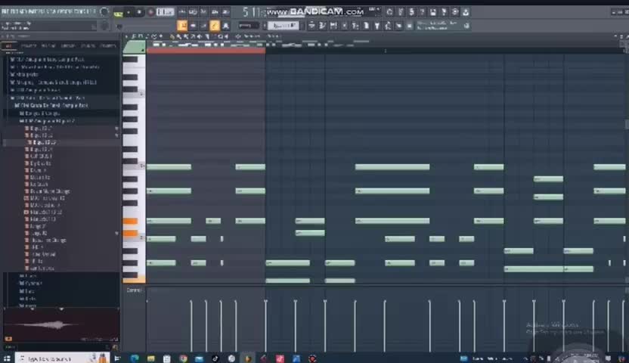Click the song time position display

point(253,12)
